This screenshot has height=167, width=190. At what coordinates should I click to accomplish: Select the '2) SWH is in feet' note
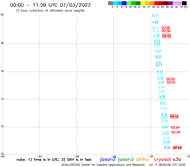pyautogui.click(x=77, y=160)
